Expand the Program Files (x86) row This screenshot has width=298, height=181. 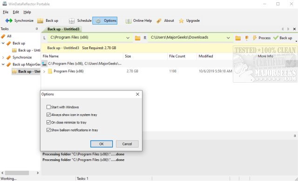[x=44, y=71]
